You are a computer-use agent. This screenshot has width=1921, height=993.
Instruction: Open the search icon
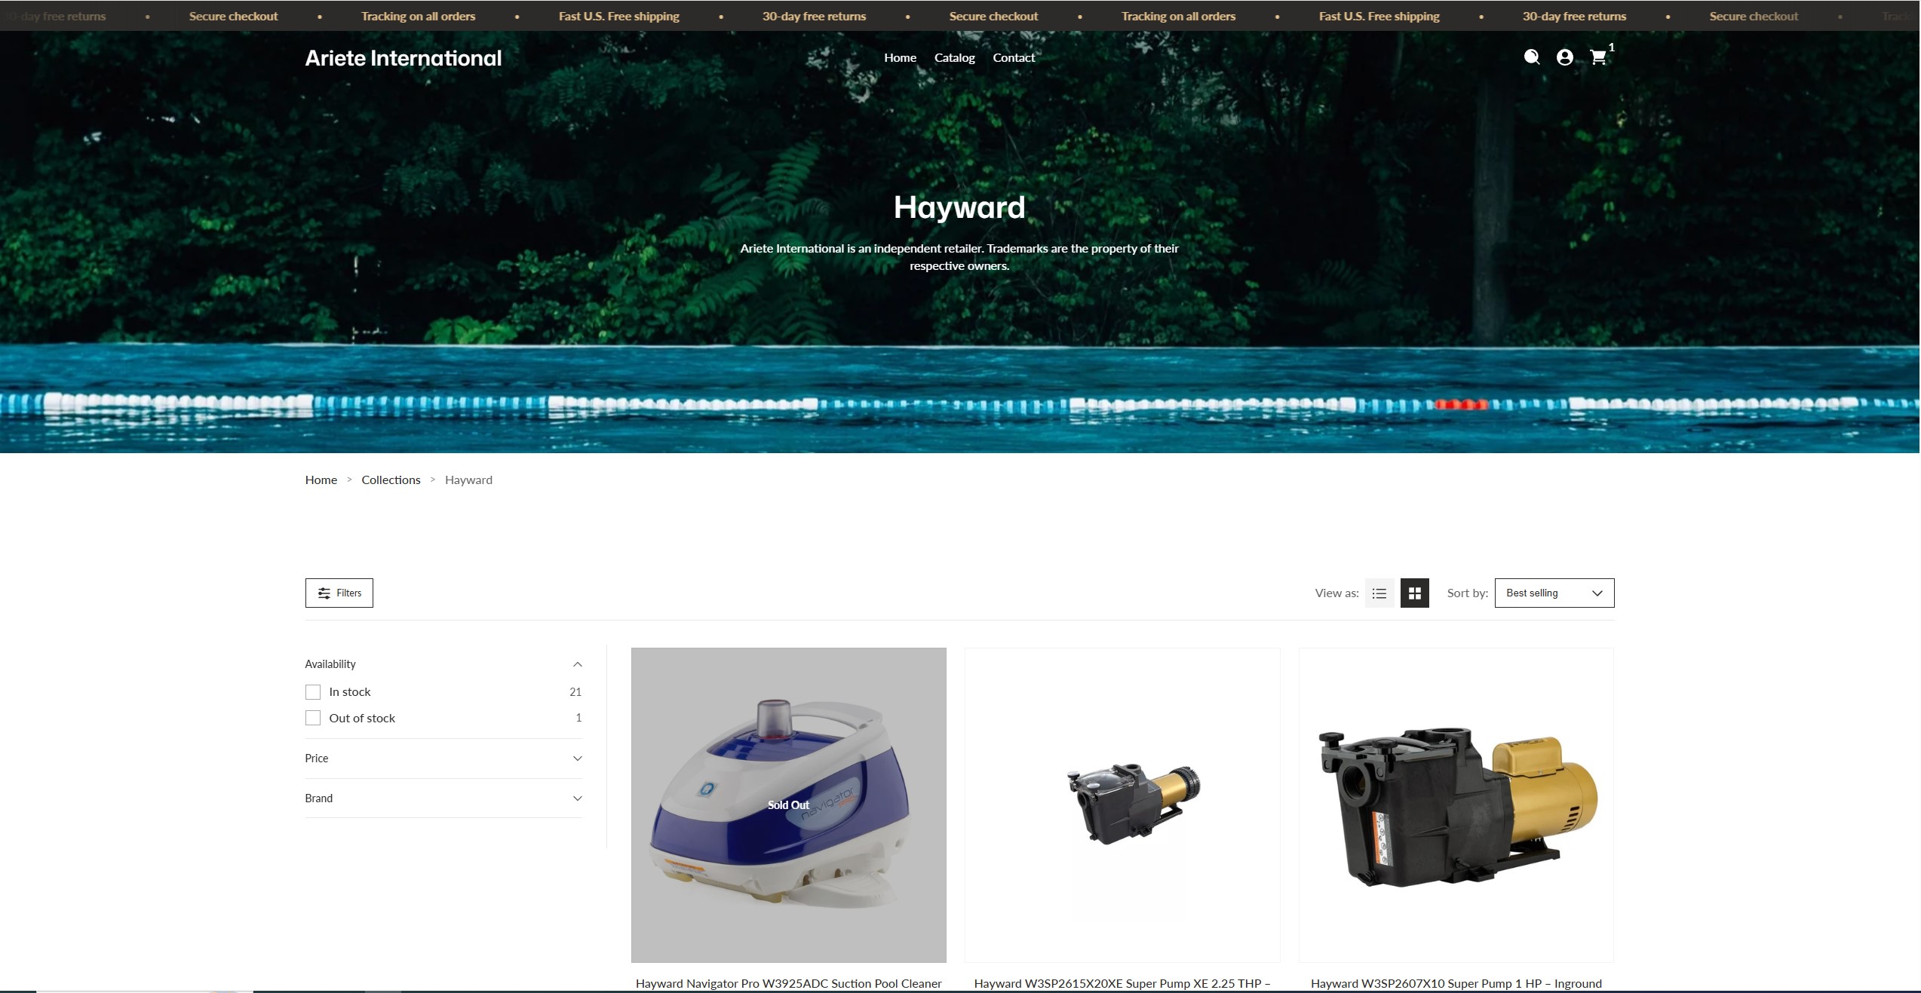tap(1531, 57)
